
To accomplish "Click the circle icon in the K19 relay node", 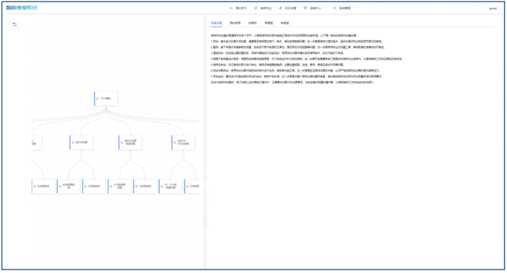I will pos(111,186).
